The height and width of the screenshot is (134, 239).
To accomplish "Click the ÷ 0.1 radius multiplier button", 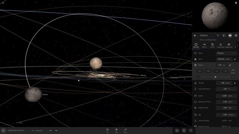I will pyautogui.click(x=199, y=71).
